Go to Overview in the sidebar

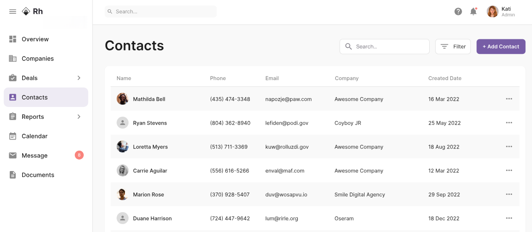(35, 39)
